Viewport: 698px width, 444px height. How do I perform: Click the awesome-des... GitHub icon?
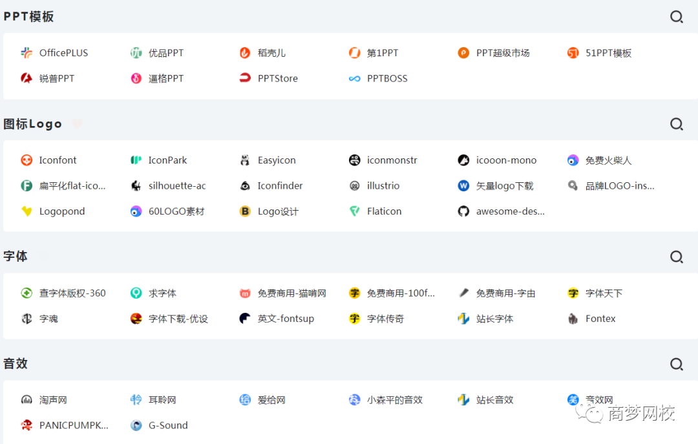pyautogui.click(x=463, y=211)
